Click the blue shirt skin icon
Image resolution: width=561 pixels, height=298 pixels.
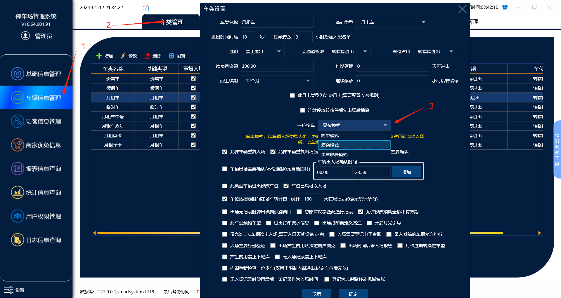click(505, 7)
